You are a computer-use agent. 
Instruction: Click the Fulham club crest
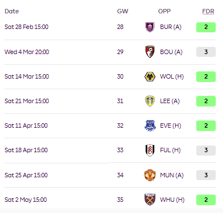[x=150, y=150]
